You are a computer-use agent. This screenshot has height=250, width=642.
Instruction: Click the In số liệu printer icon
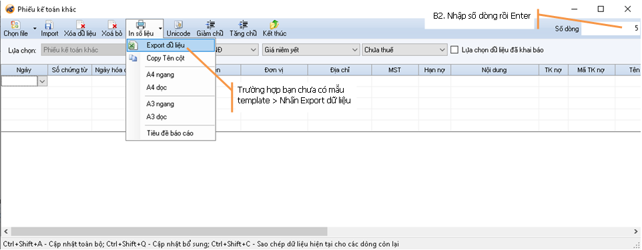point(141,25)
